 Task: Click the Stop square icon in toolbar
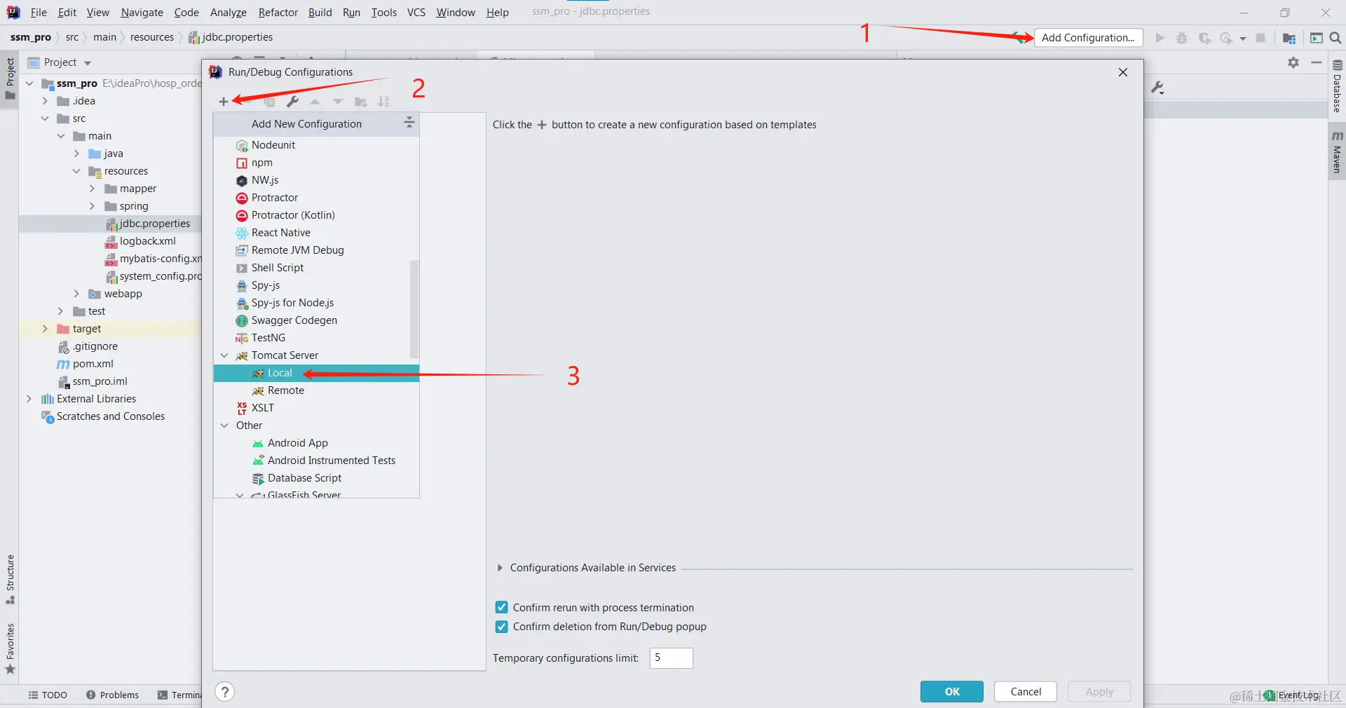[x=1260, y=38]
